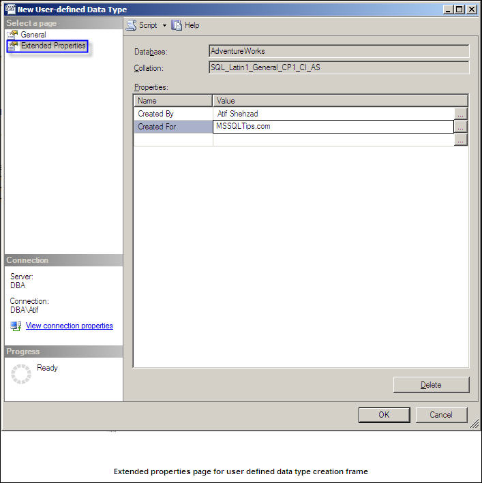Maximize the dialog window

click(x=459, y=10)
